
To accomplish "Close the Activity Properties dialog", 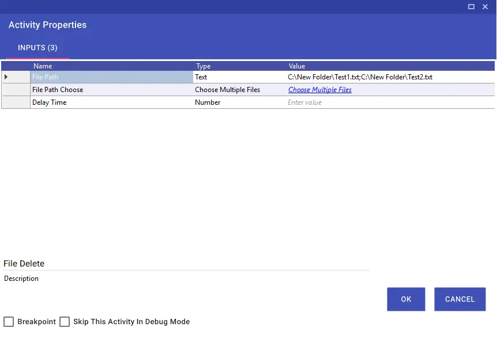I will point(485,7).
